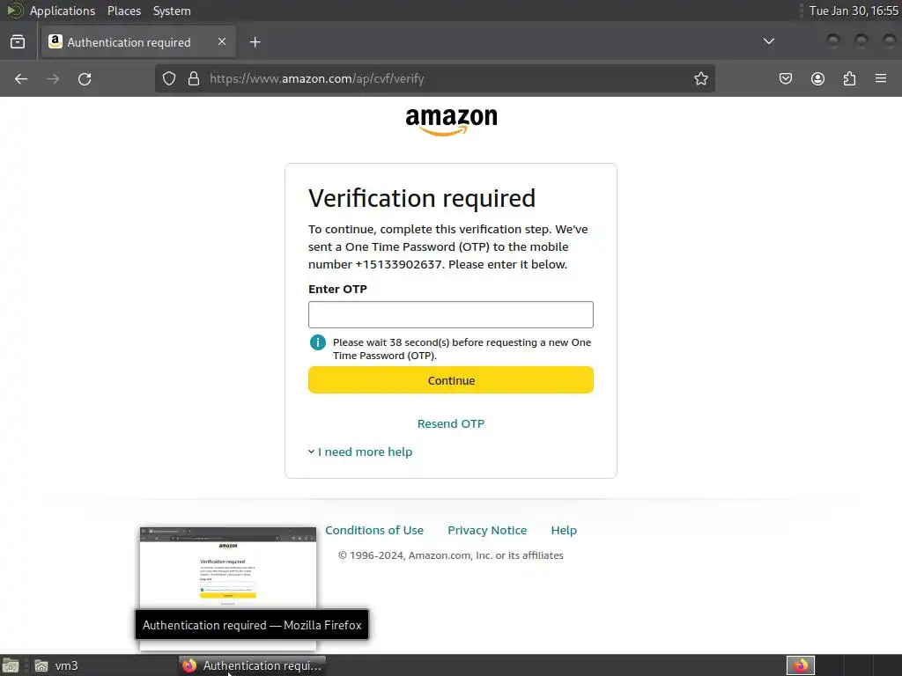Viewport: 902px width, 676px height.
Task: Click the site padlock security icon
Action: [x=194, y=78]
